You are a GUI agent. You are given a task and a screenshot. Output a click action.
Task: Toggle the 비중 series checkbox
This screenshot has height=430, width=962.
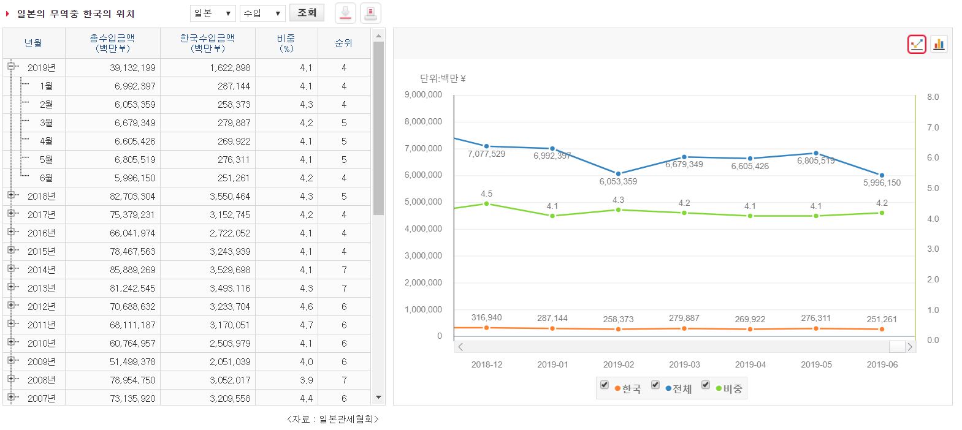click(x=705, y=385)
